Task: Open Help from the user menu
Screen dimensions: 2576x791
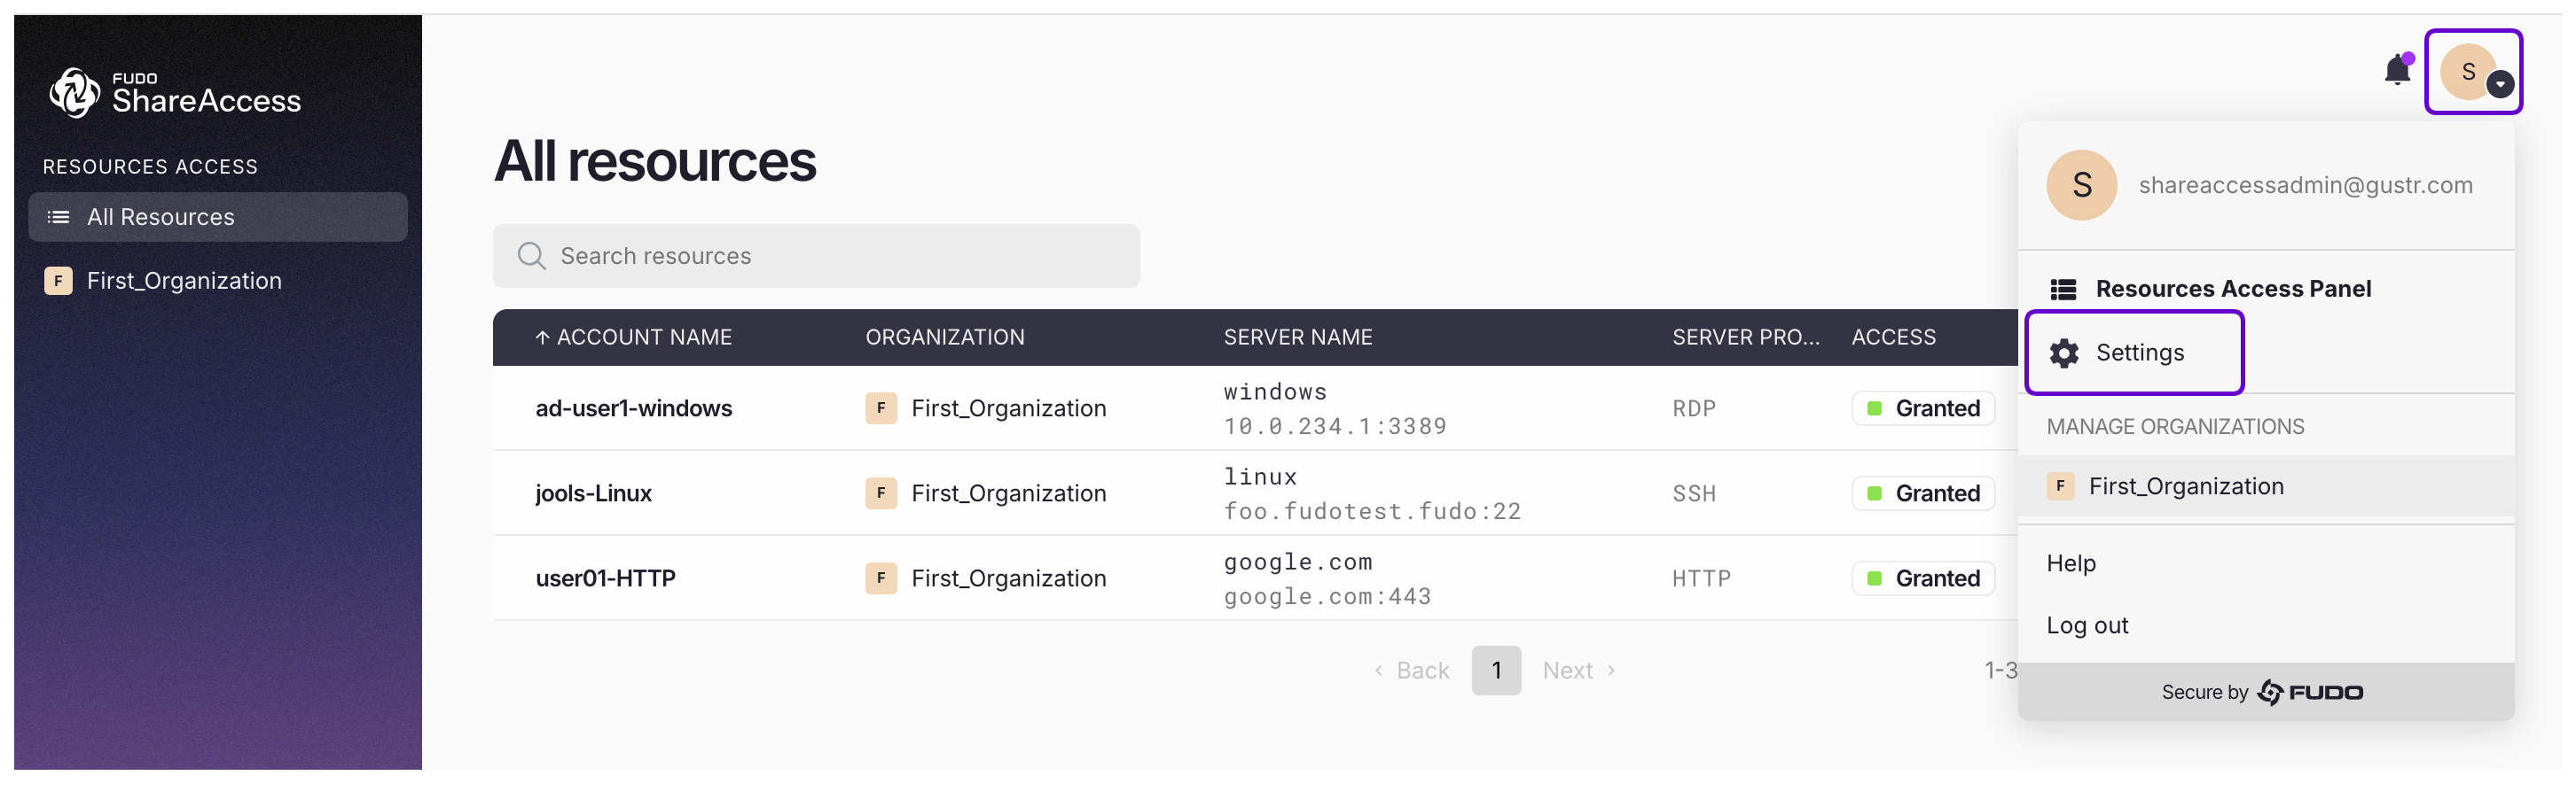Action: (x=2070, y=563)
